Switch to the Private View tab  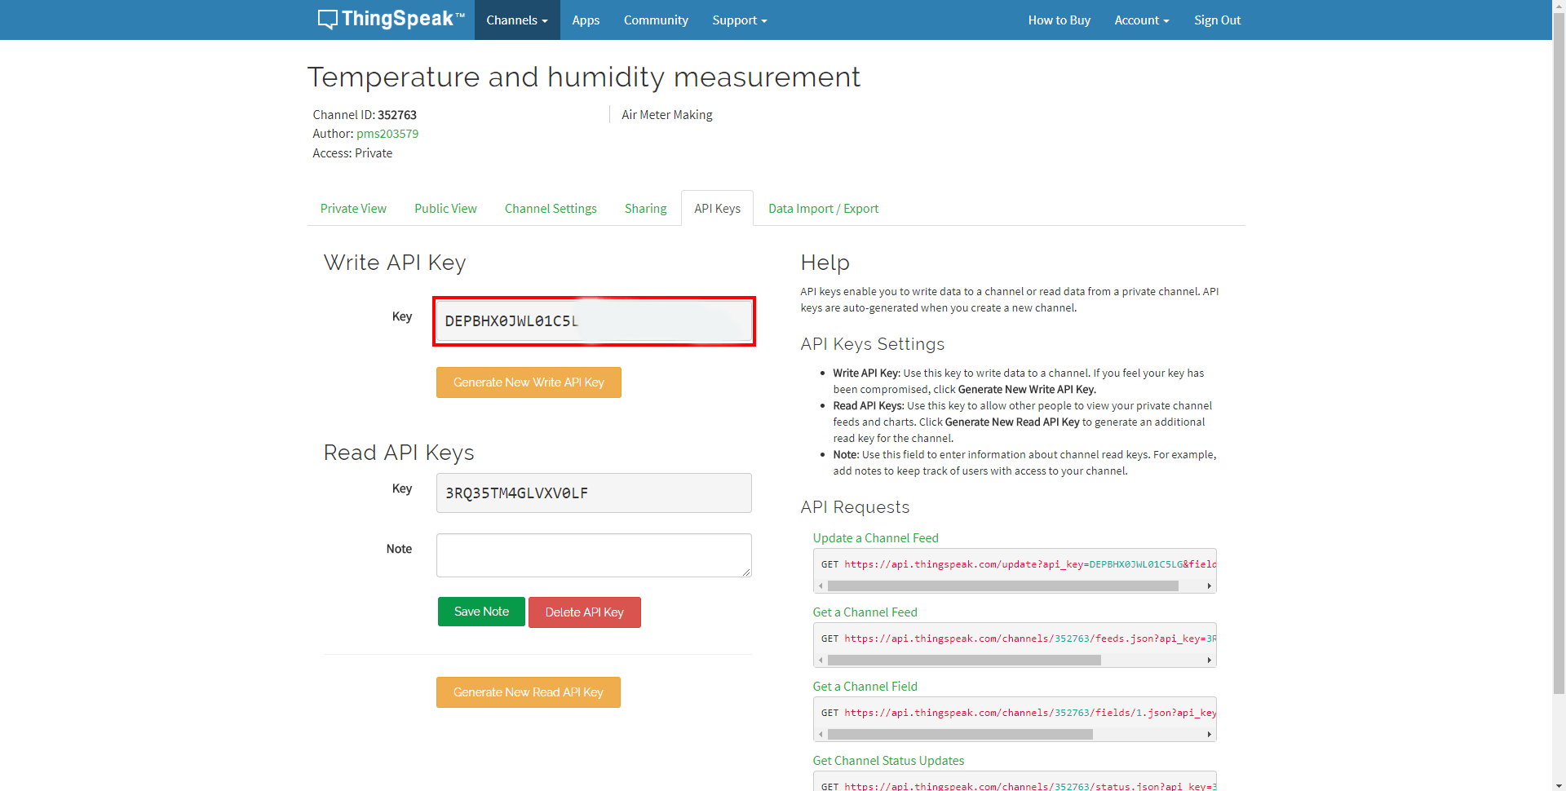coord(353,209)
